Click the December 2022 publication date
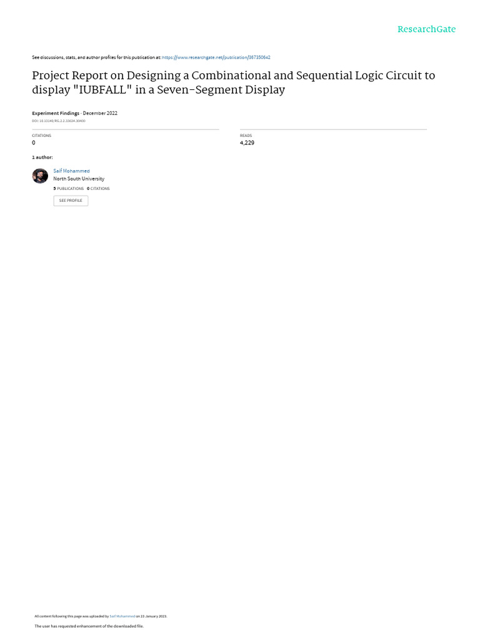Image resolution: width=480 pixels, height=640 pixels. tap(100, 113)
